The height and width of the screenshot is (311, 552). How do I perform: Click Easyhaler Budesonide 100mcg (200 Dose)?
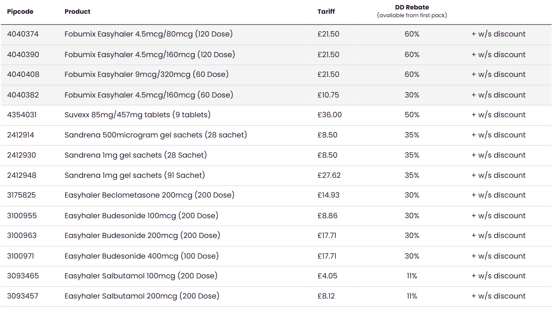141,216
